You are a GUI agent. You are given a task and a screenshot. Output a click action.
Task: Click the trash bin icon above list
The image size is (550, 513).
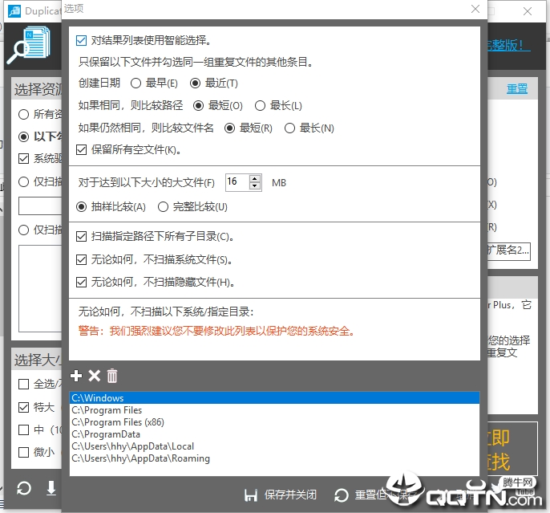point(112,376)
